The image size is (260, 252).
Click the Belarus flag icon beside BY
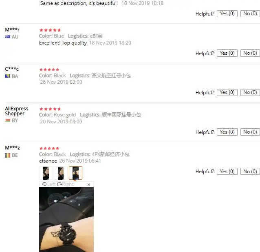[7, 120]
